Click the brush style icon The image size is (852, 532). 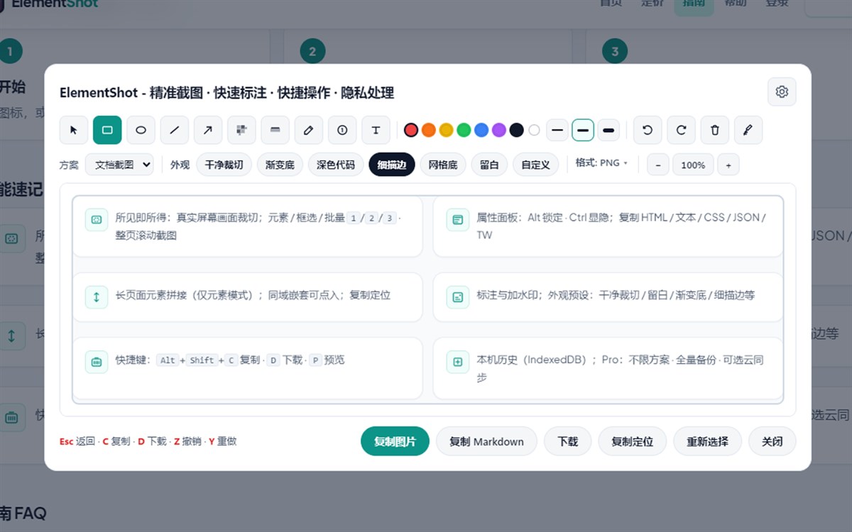point(748,130)
